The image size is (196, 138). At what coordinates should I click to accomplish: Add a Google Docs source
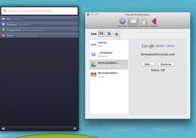coord(109,34)
